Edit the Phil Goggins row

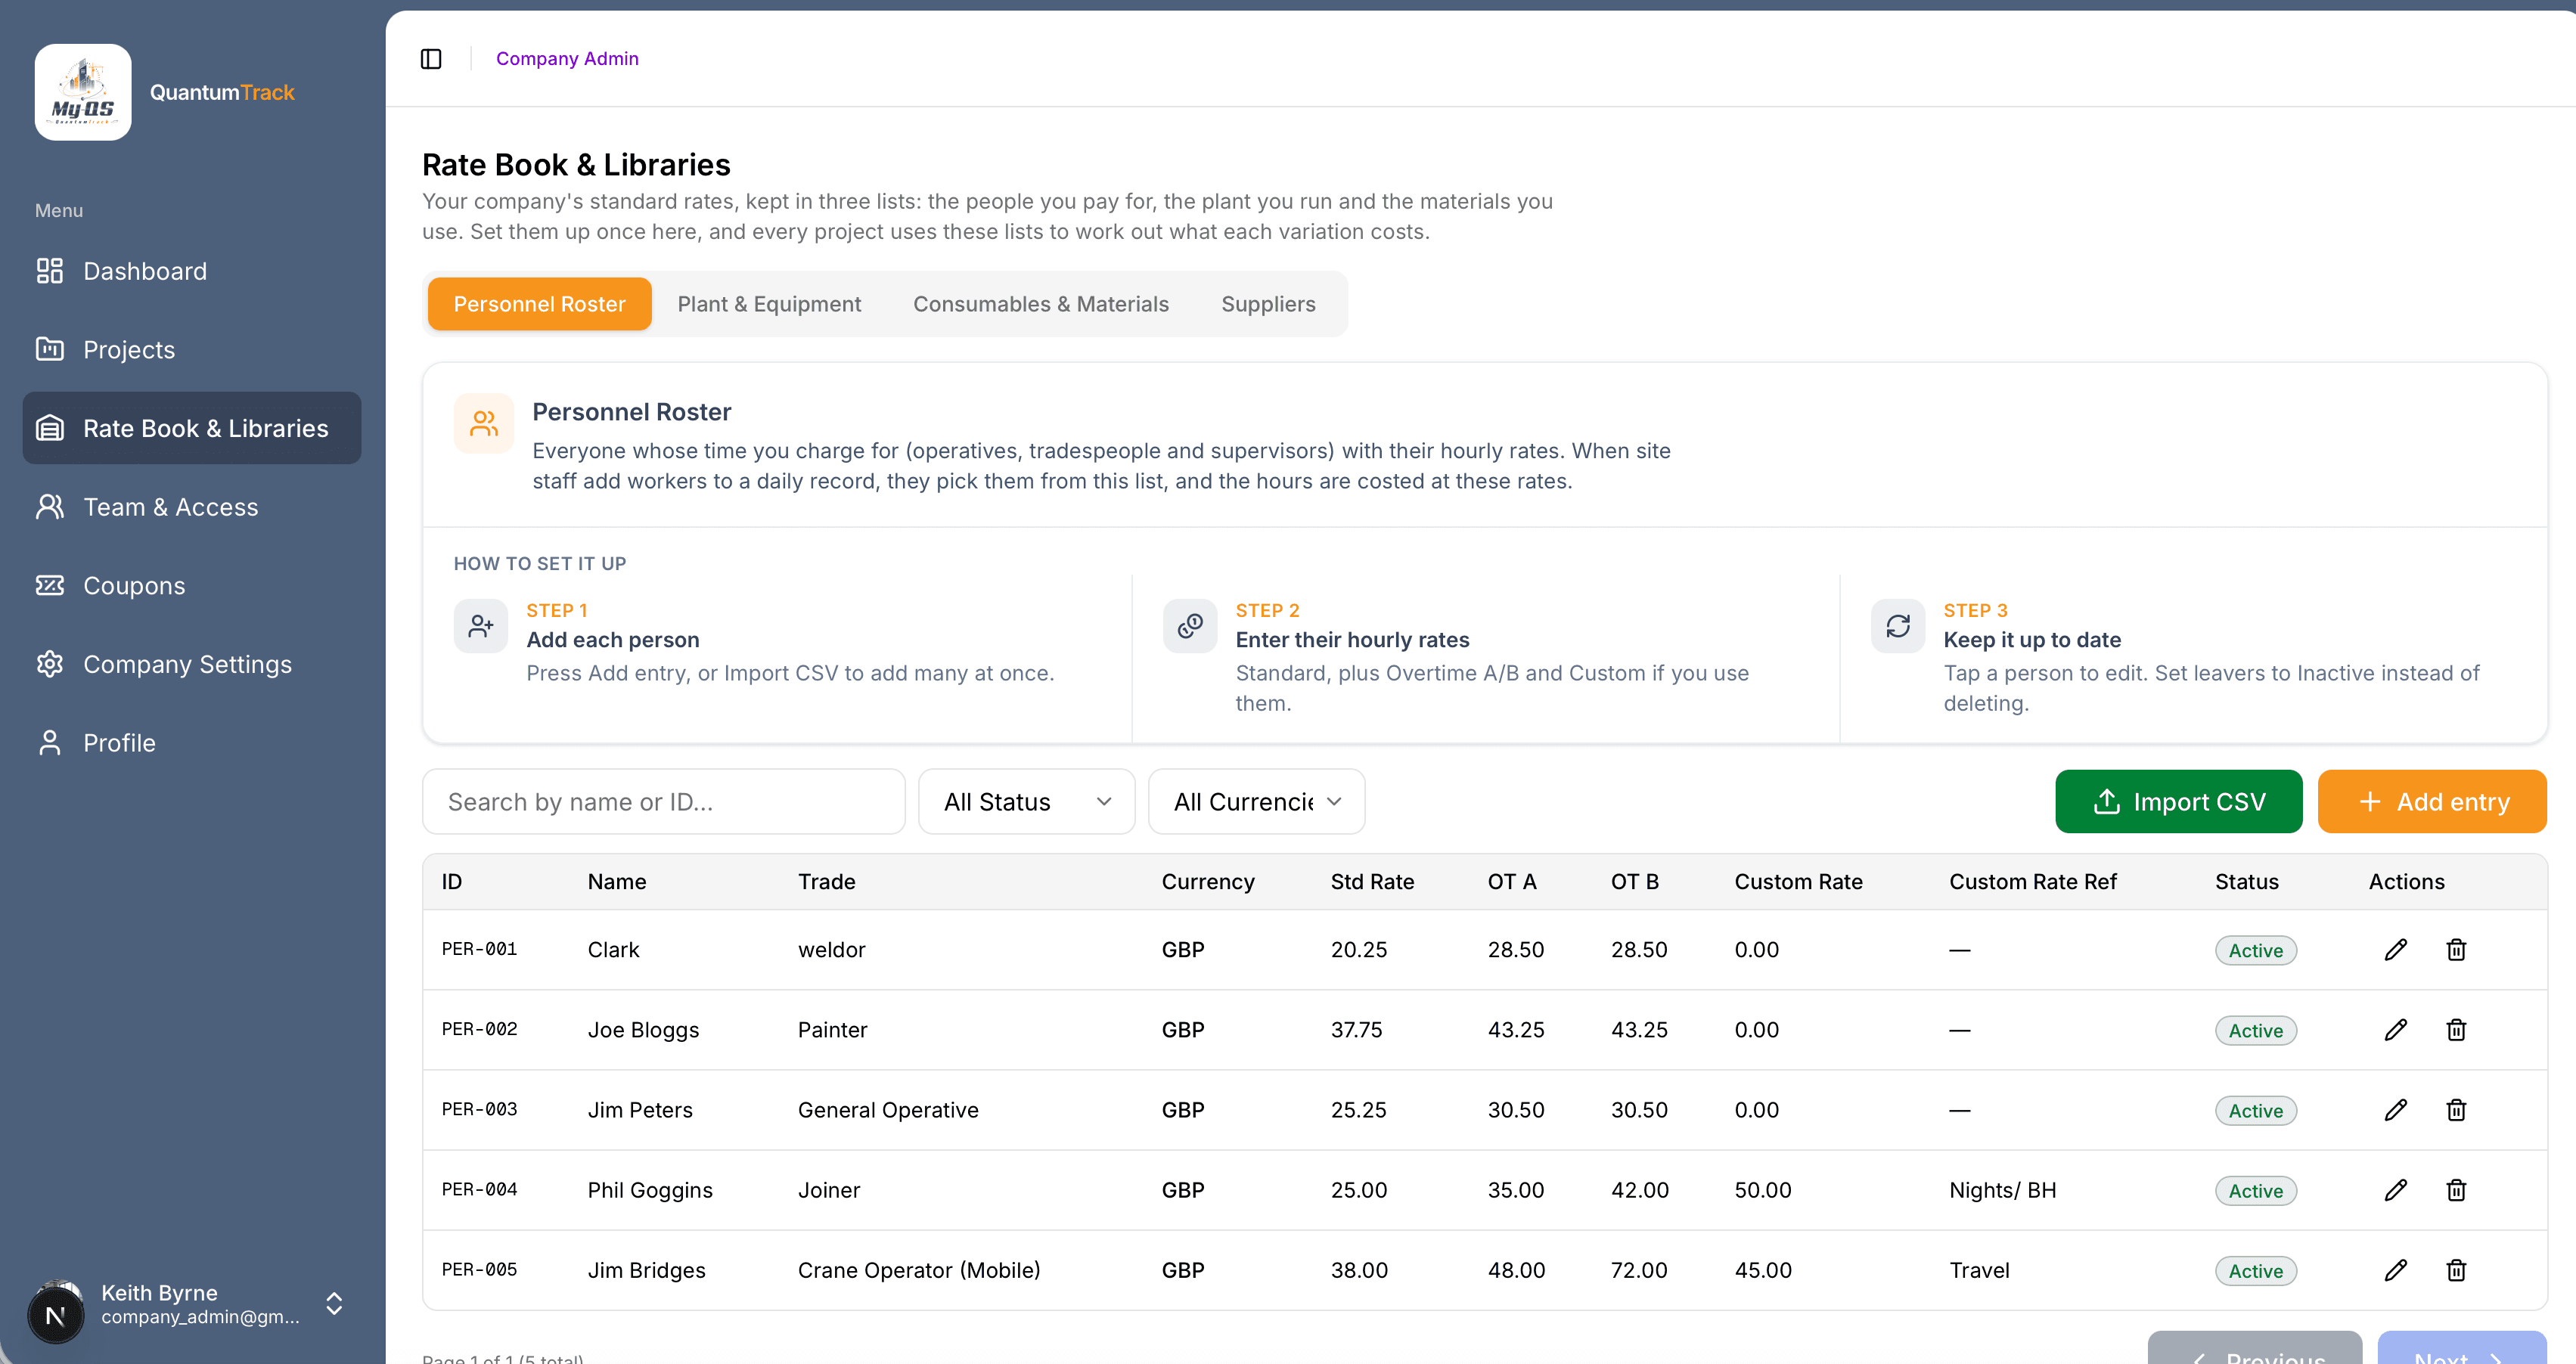pos(2395,1190)
